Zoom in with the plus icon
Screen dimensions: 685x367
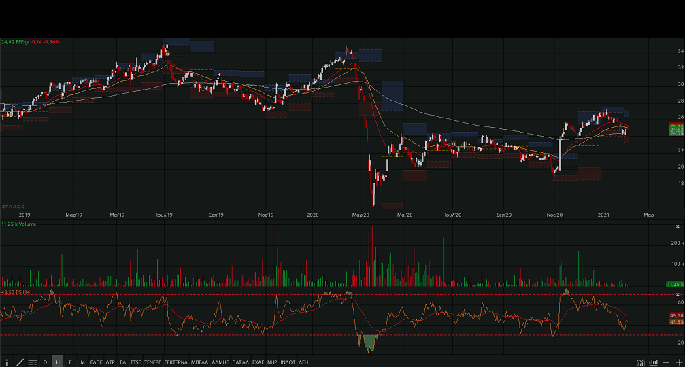pyautogui.click(x=678, y=362)
